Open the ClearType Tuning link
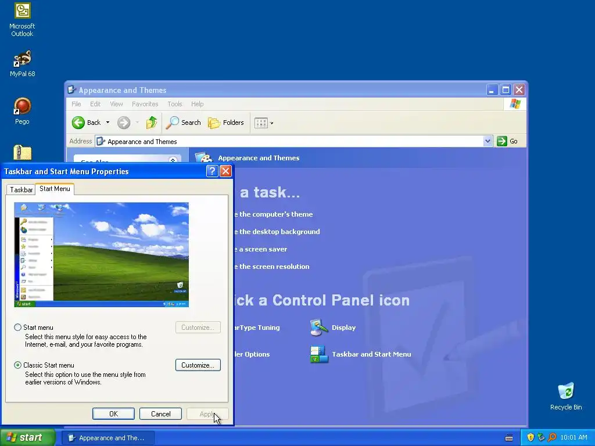 (x=257, y=328)
